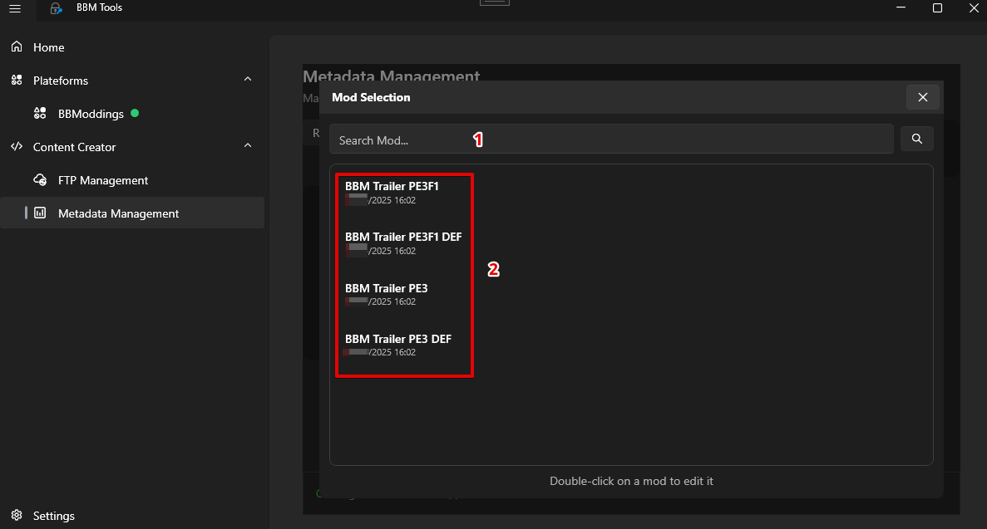Focus the Search Mod text field
Image resolution: width=987 pixels, height=529 pixels.
pyautogui.click(x=610, y=140)
